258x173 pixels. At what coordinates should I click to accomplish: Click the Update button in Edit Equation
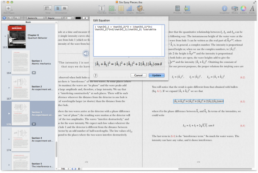(x=157, y=75)
